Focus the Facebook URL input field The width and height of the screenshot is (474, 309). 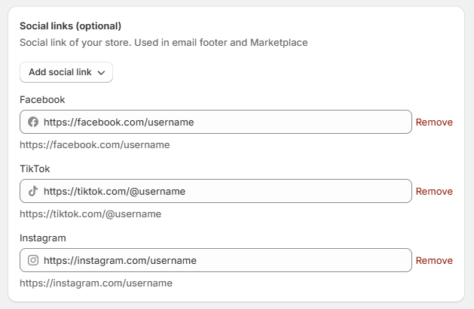point(226,122)
